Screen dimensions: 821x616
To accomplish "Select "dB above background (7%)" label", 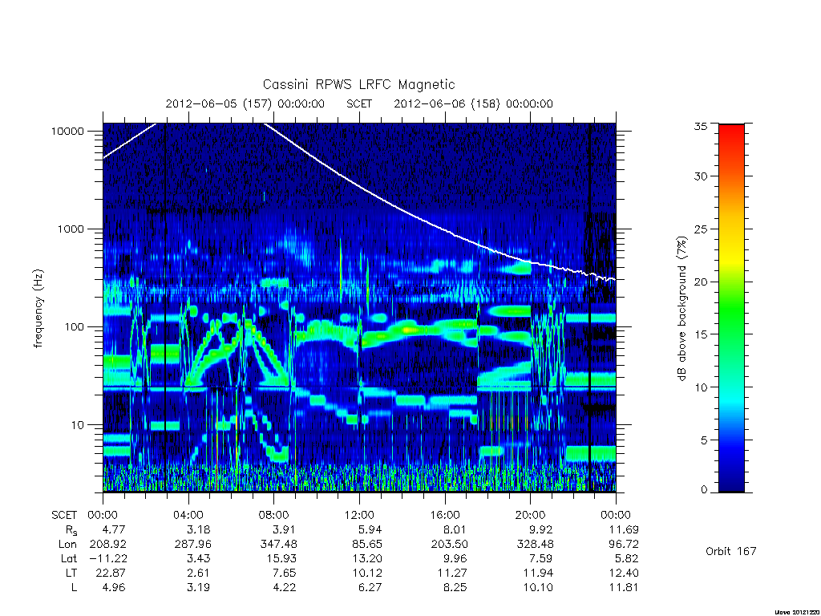I will click(681, 308).
